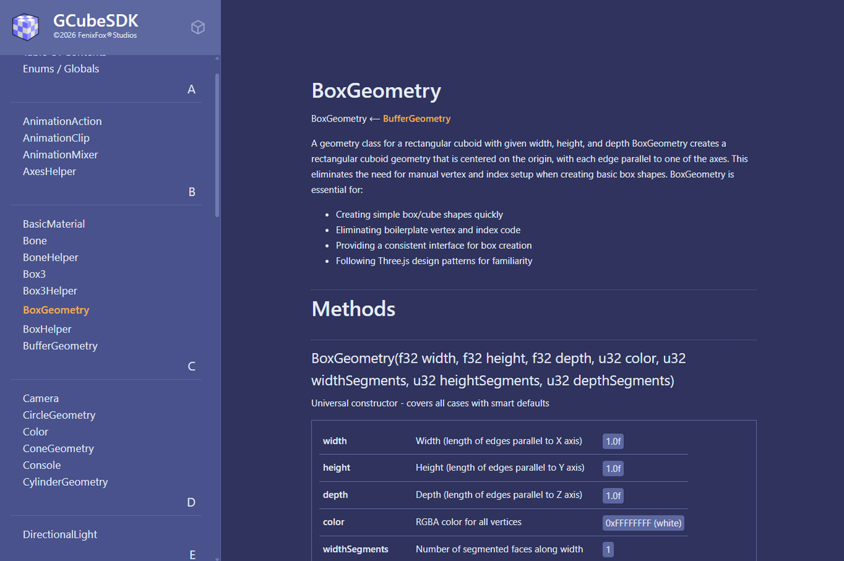This screenshot has height=561, width=844.
Task: Open the AnimationAction entry
Action: pyautogui.click(x=62, y=122)
